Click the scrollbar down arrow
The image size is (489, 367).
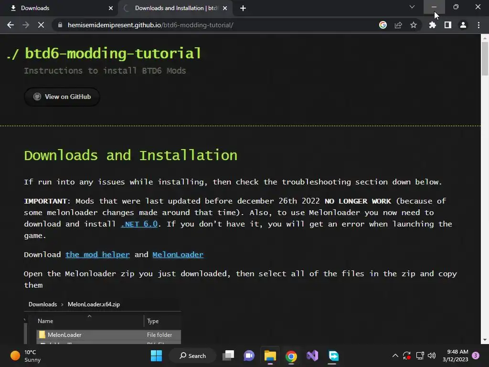[485, 340]
